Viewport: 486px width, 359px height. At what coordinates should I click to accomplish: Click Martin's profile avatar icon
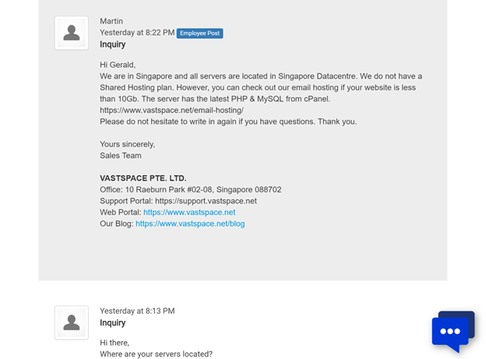coord(72,33)
